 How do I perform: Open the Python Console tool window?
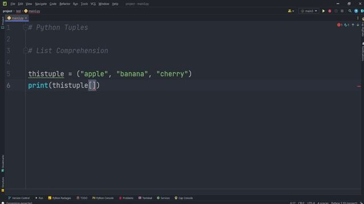coord(103,198)
